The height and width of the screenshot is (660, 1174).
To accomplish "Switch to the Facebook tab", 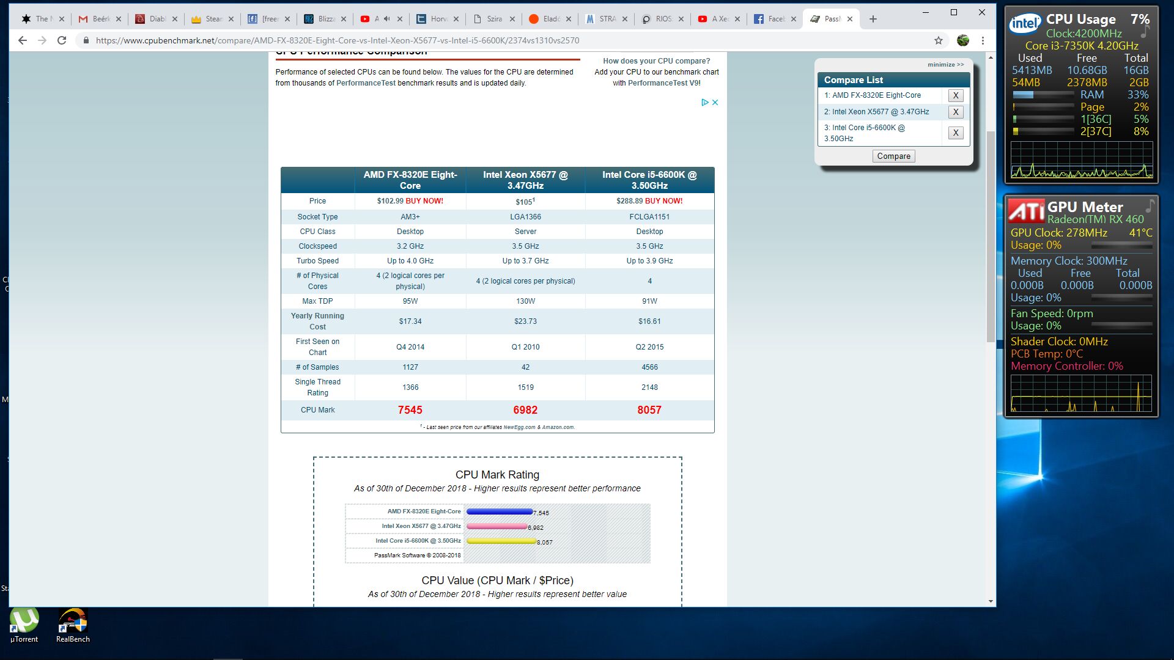I will tap(776, 19).
